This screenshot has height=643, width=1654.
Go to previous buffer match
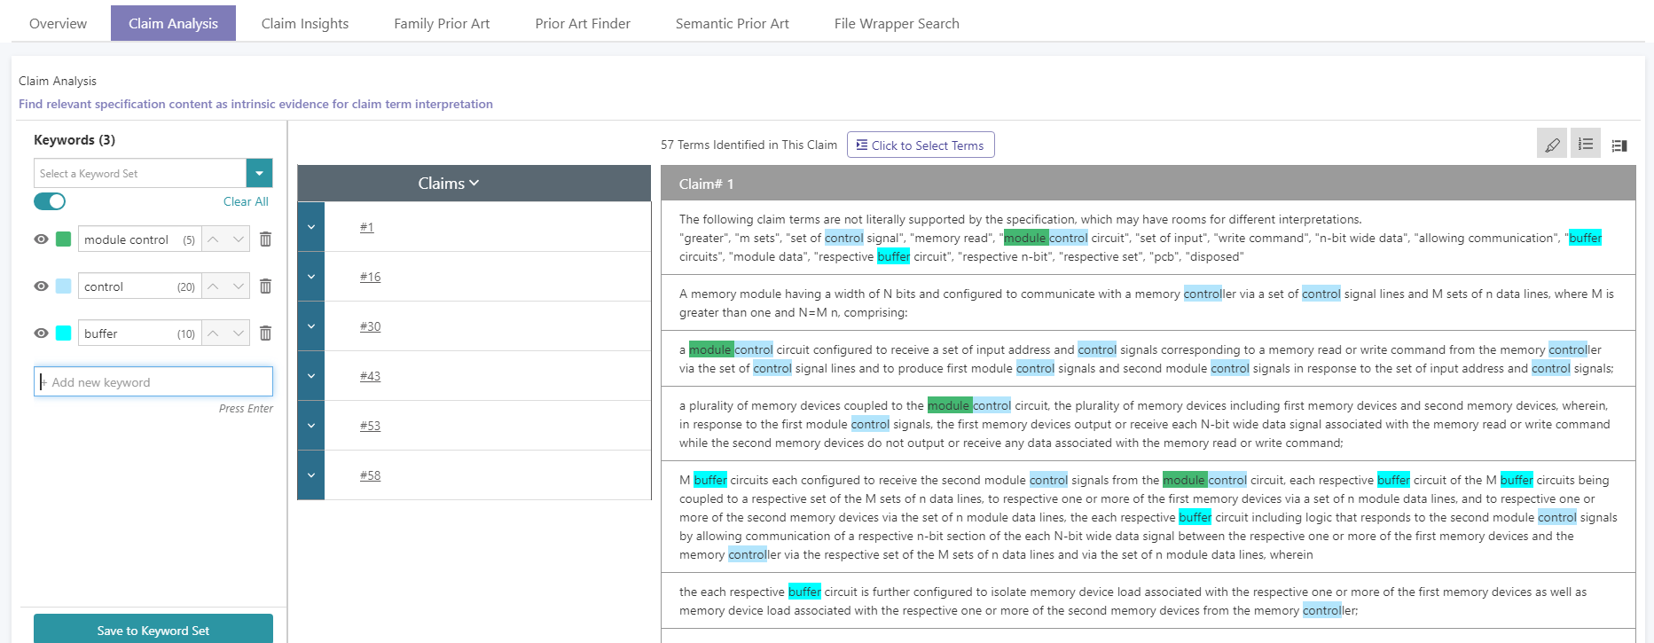214,333
